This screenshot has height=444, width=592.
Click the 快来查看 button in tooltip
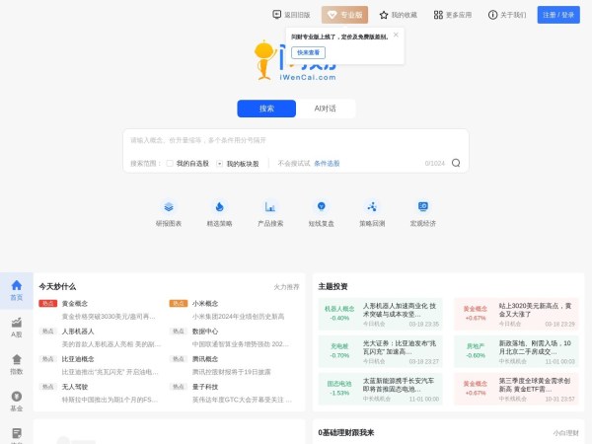(308, 52)
